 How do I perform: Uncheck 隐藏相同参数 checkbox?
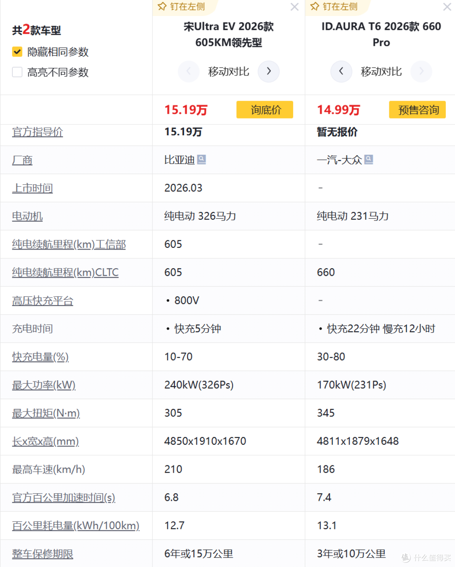click(x=17, y=52)
